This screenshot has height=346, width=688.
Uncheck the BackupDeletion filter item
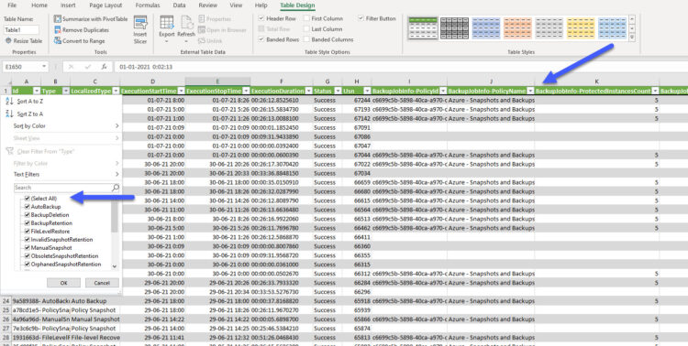point(28,215)
